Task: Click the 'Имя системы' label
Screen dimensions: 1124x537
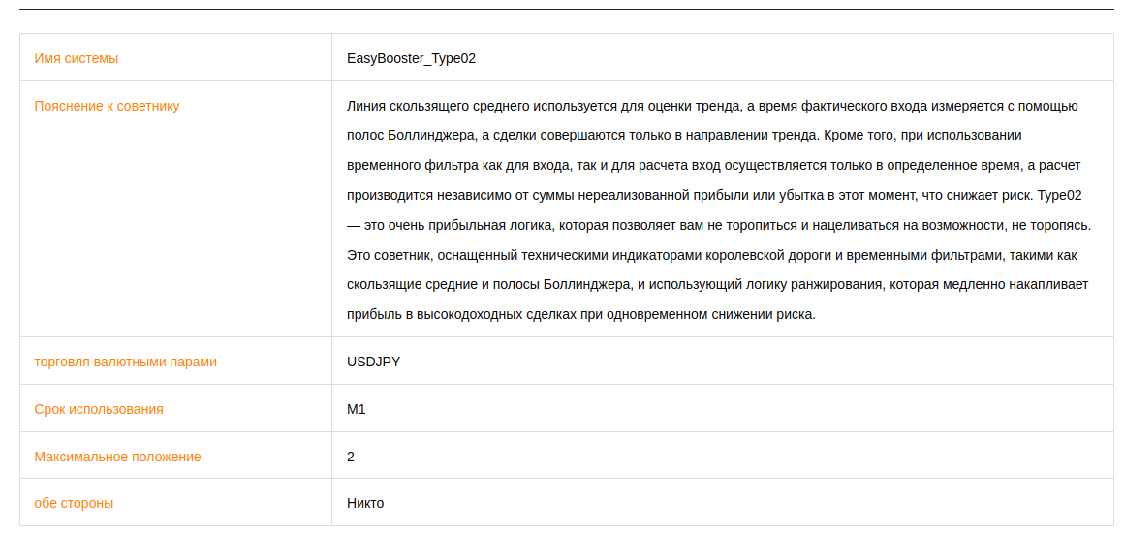Action: coord(76,59)
